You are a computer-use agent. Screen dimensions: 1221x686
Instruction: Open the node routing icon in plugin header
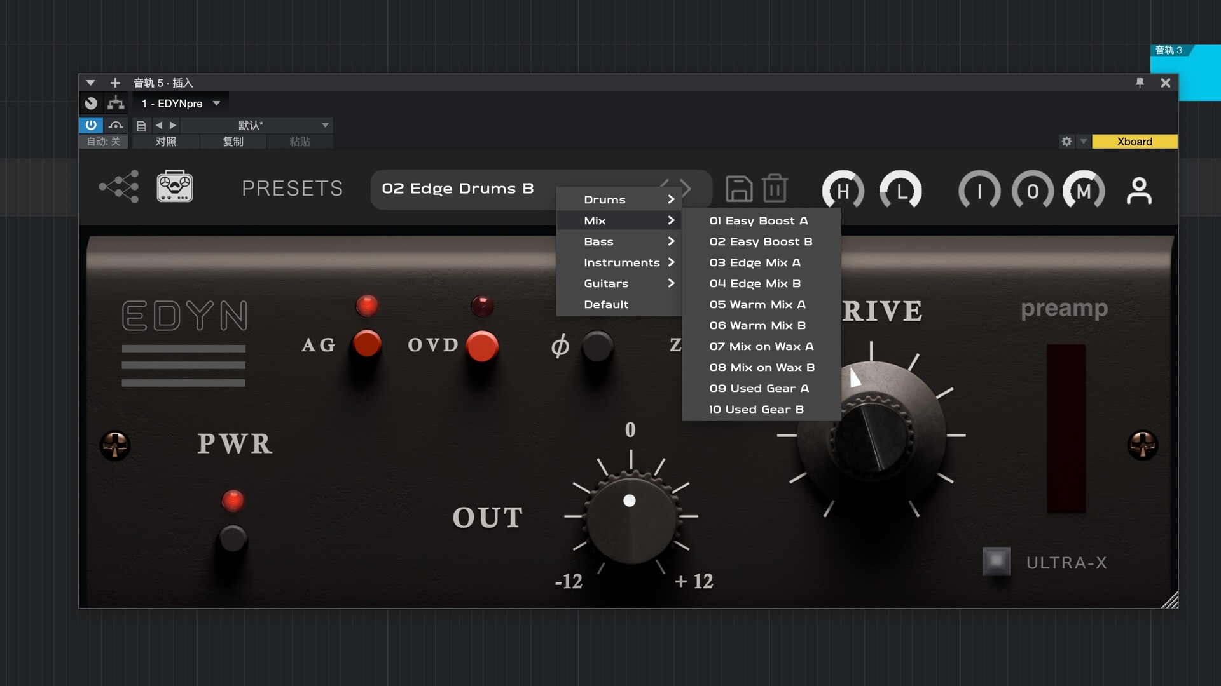tap(119, 187)
